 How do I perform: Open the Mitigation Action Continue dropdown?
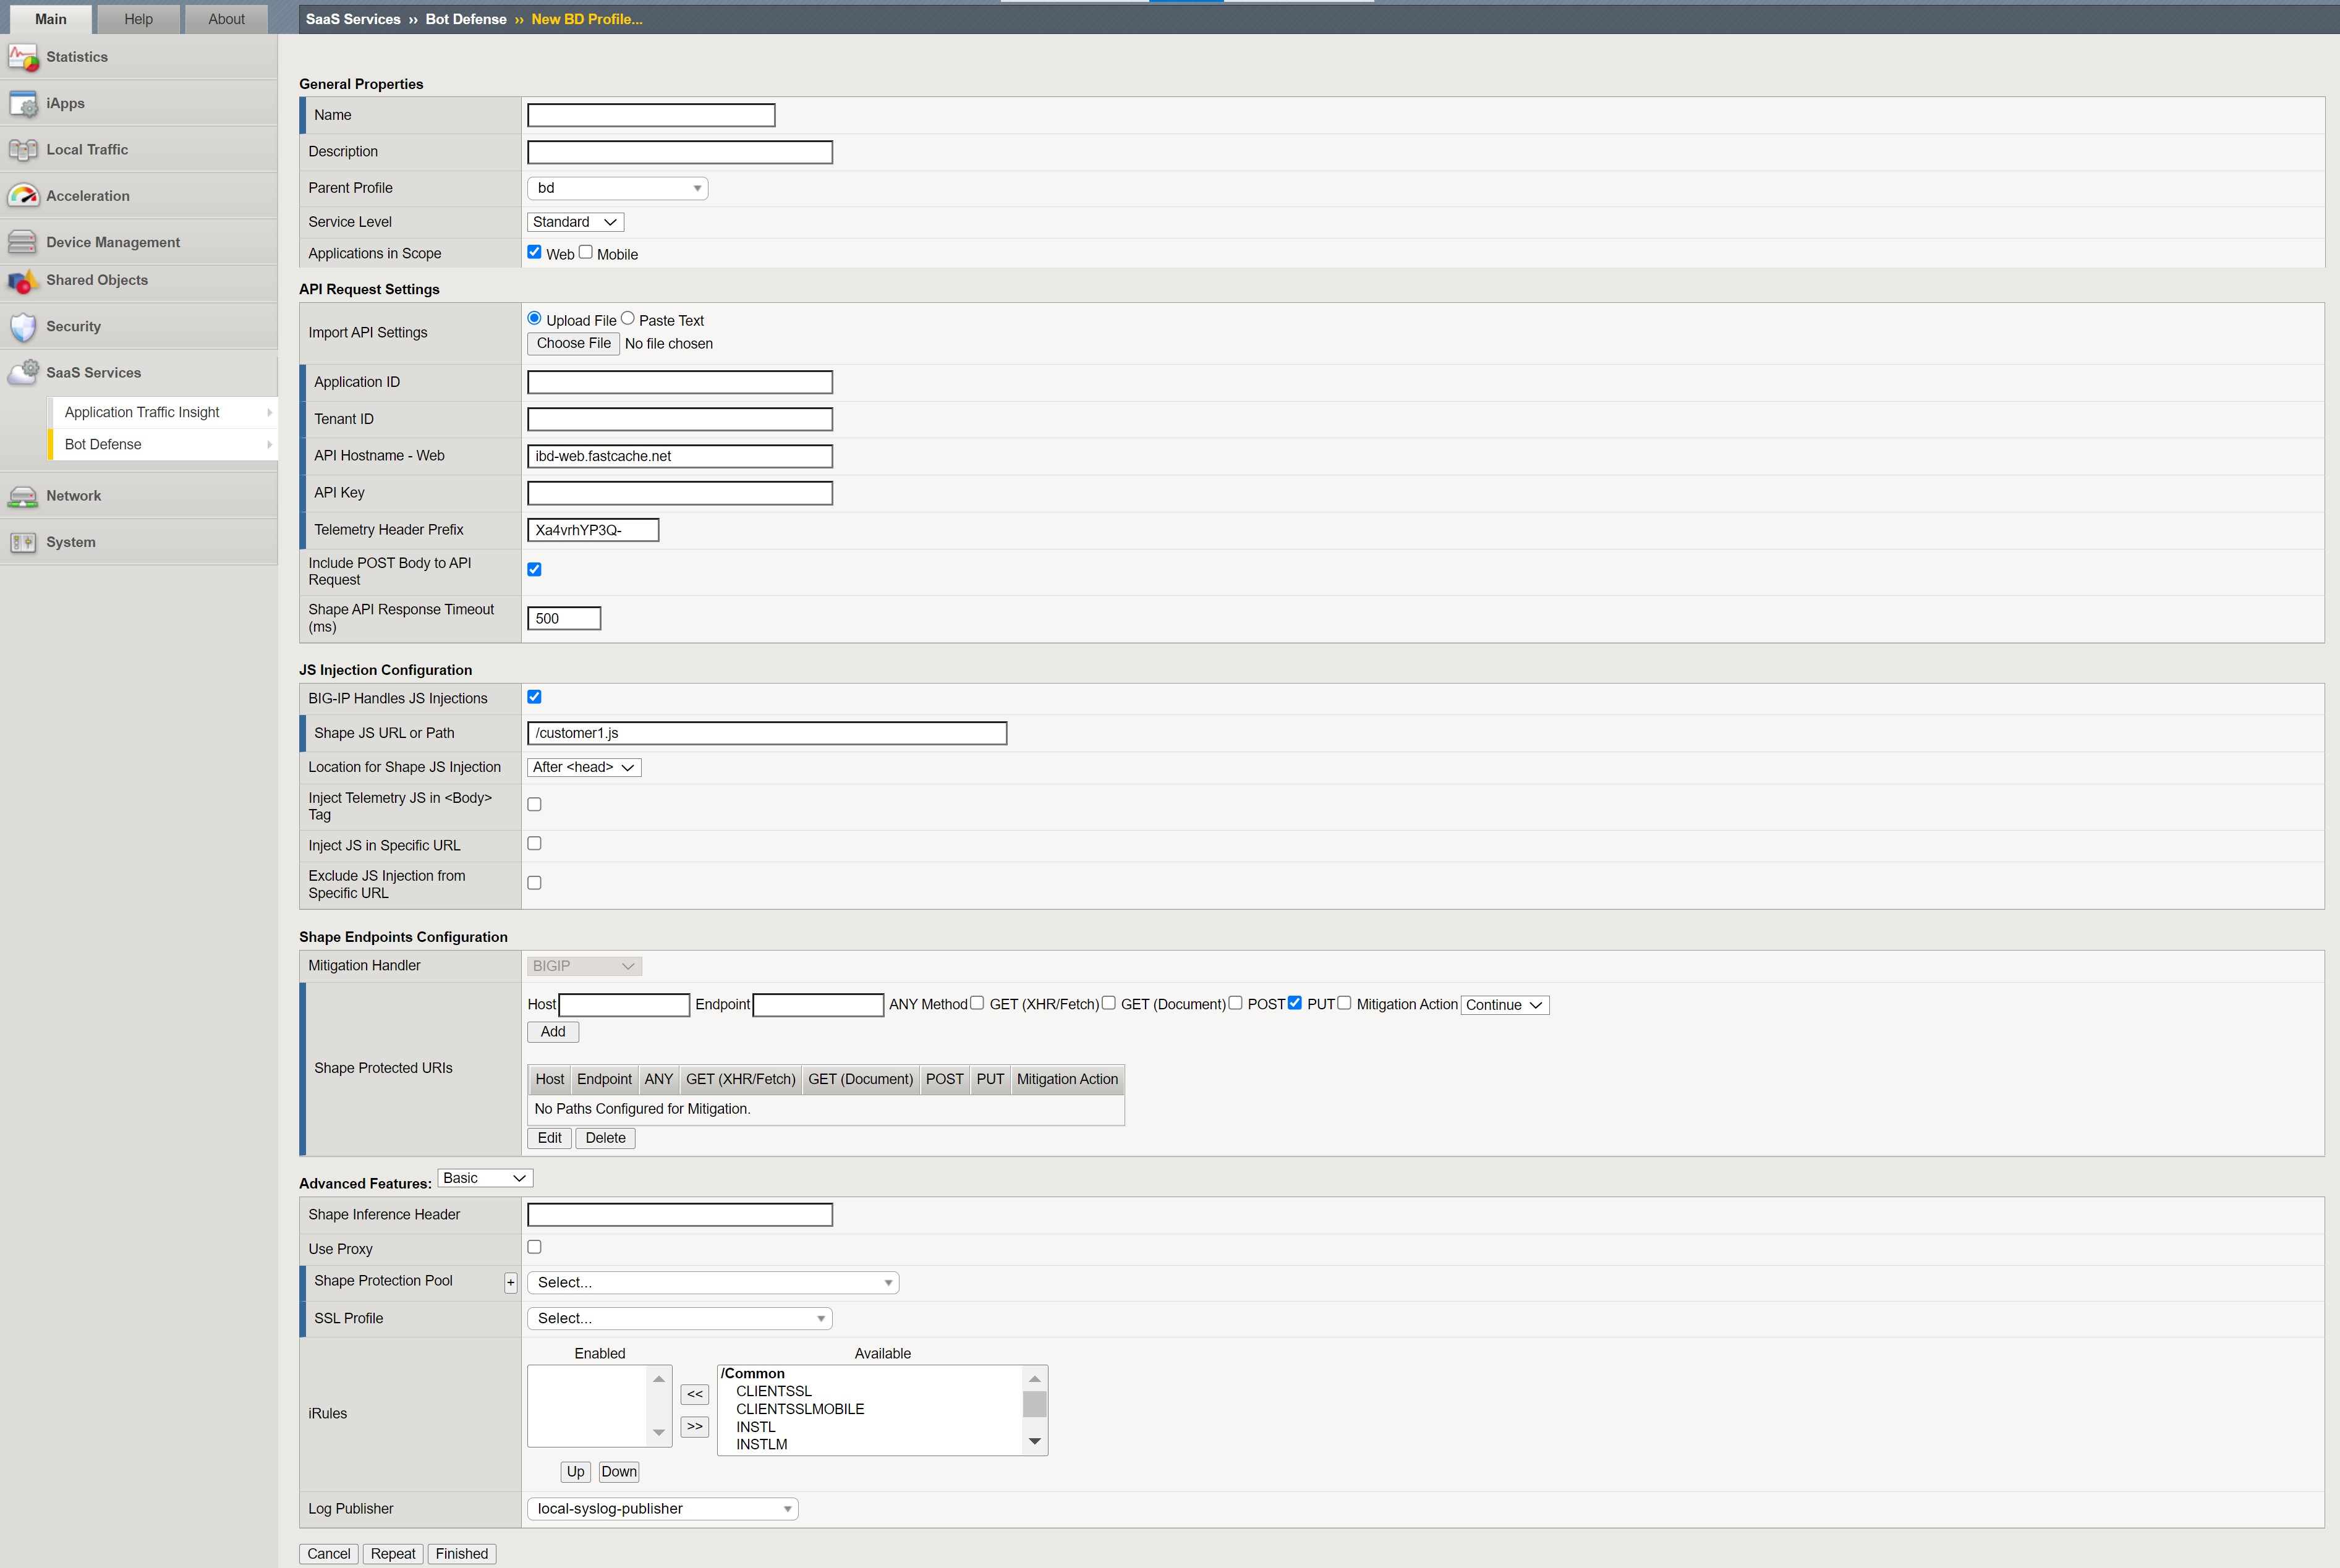tap(1505, 1005)
